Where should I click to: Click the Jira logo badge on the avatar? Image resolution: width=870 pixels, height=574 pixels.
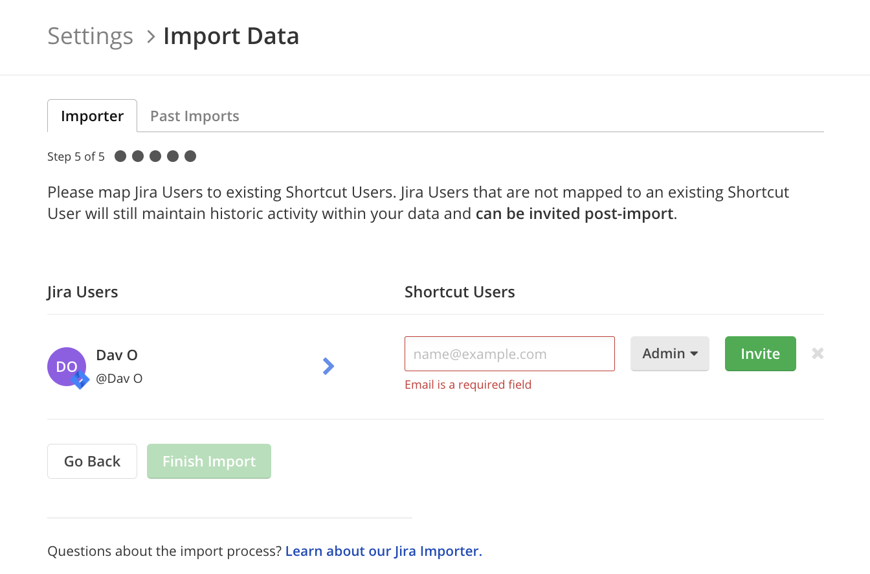point(80,380)
